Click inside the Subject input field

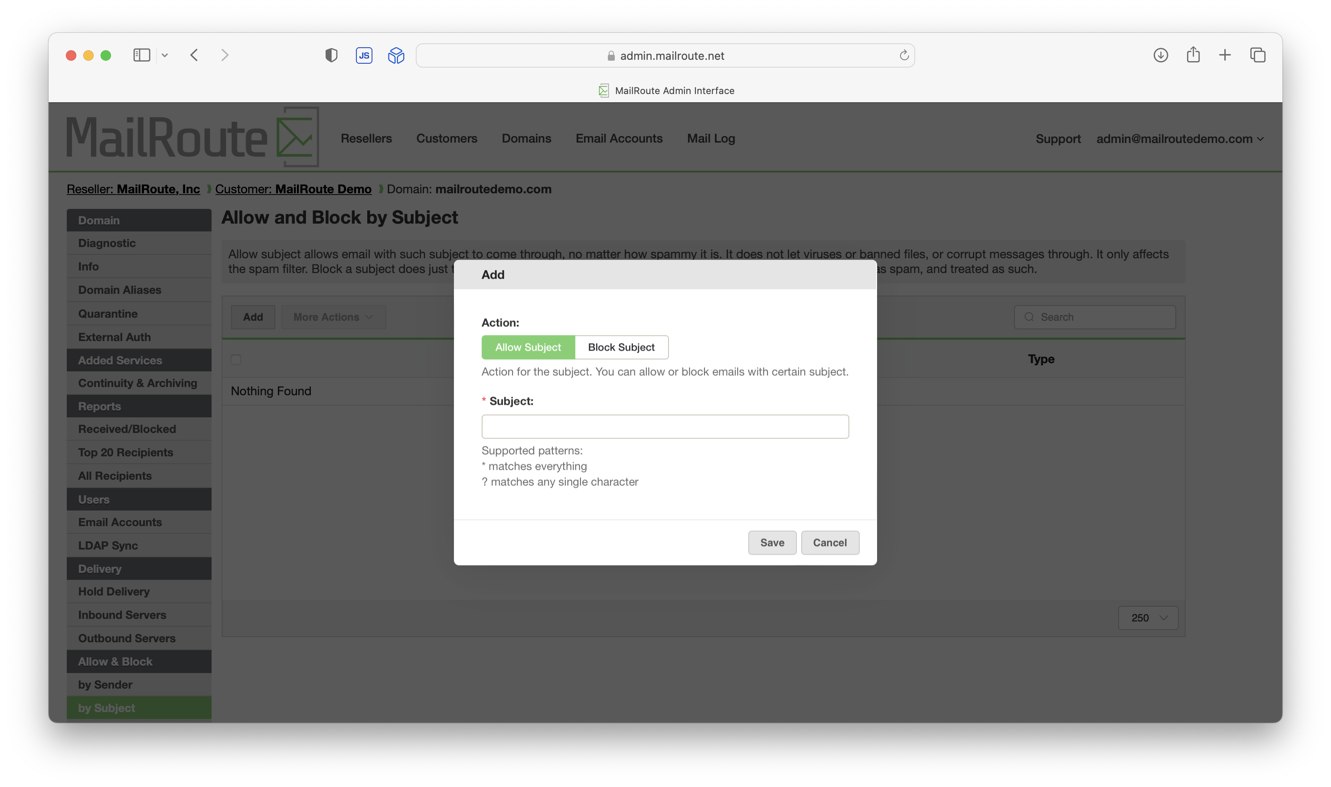coord(665,426)
